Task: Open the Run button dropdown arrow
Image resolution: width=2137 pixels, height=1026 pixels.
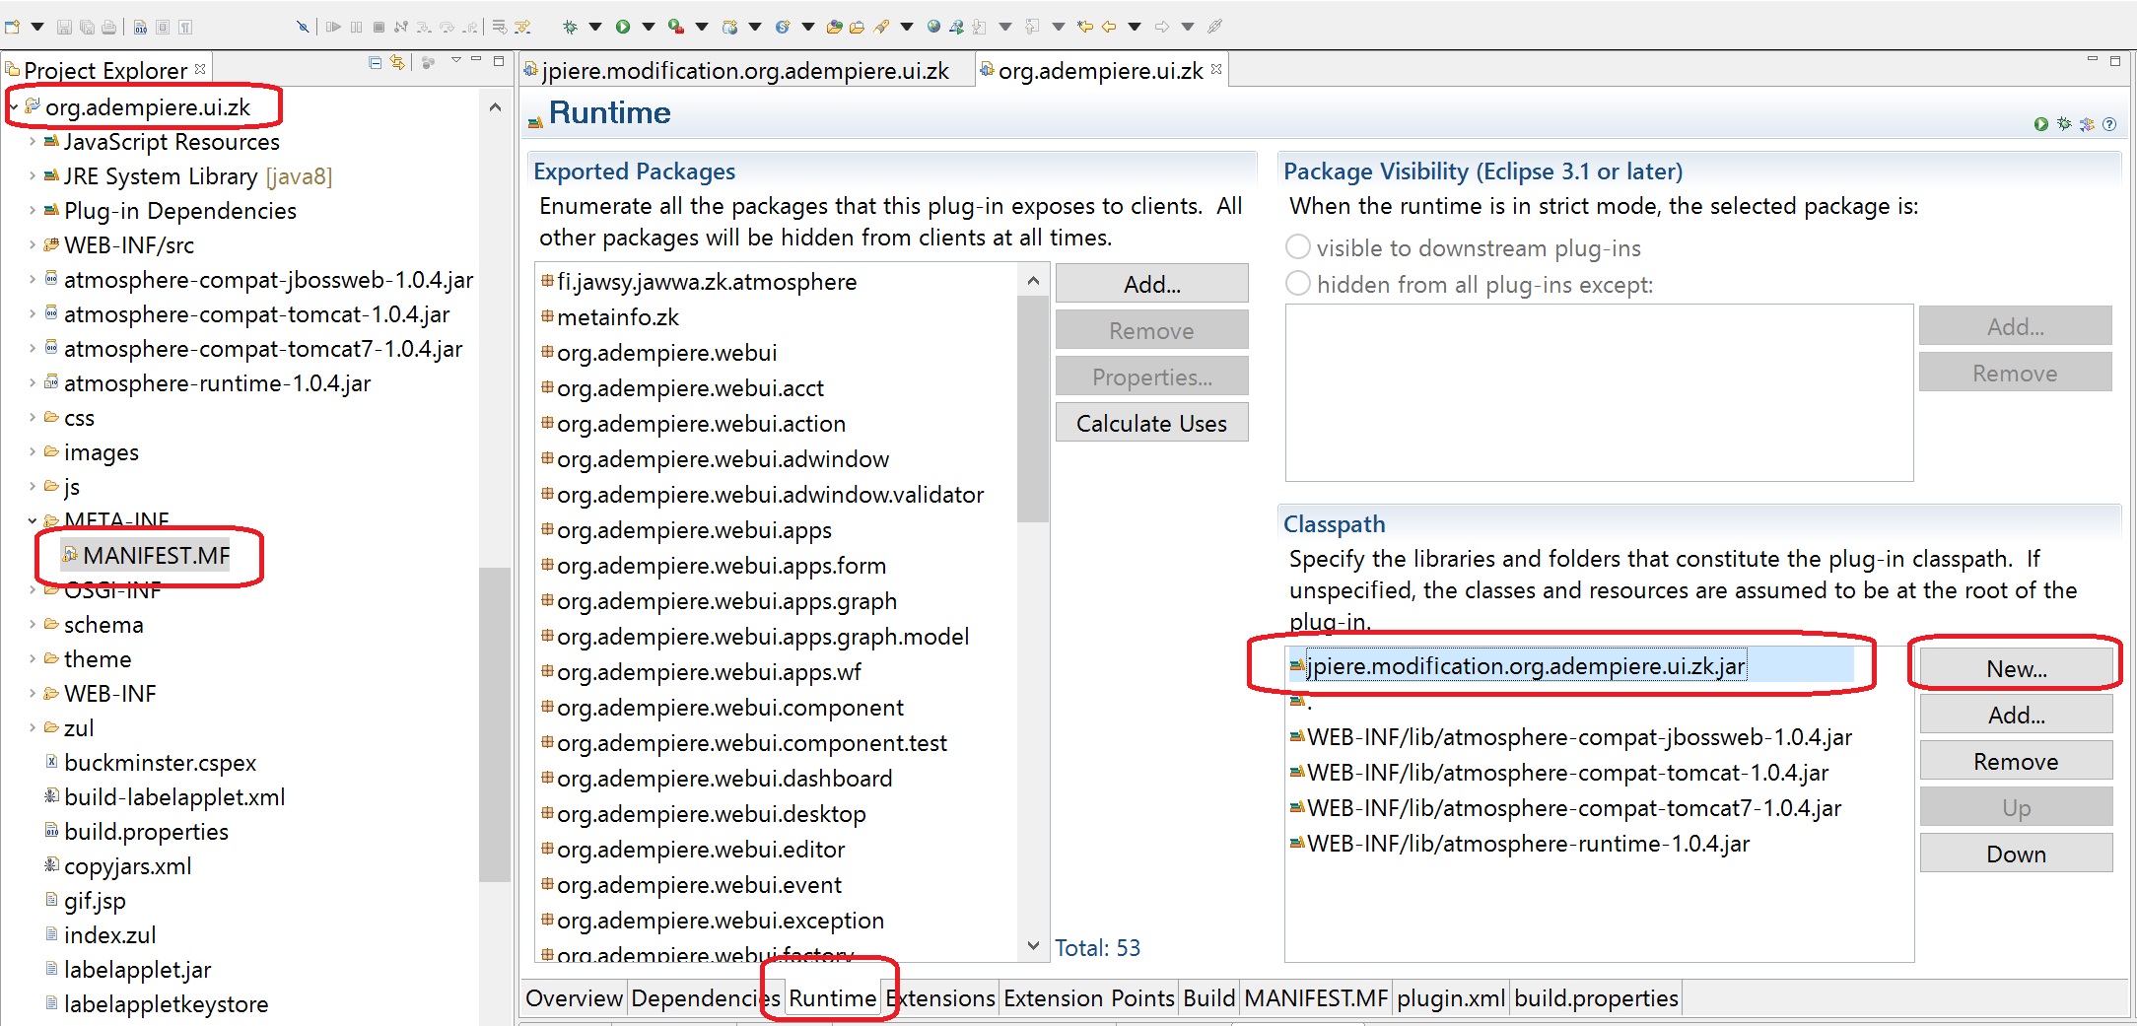Action: coord(649,27)
